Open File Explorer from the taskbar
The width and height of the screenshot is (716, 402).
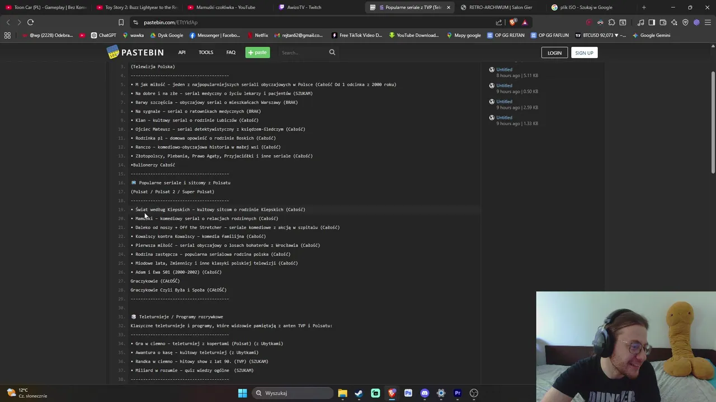pyautogui.click(x=342, y=393)
